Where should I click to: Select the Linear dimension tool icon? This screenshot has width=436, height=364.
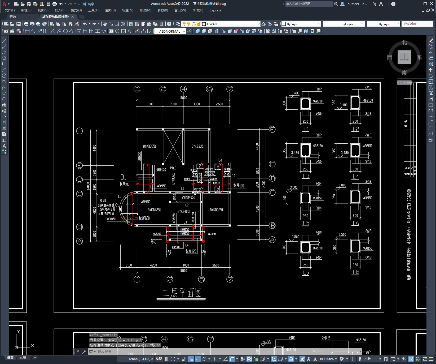click(27, 31)
